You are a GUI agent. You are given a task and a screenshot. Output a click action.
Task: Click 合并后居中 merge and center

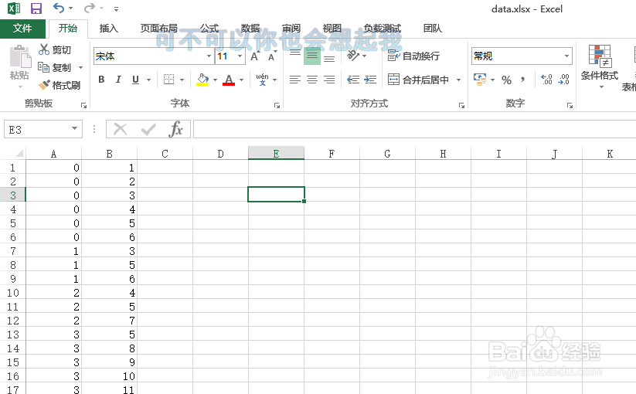pos(418,80)
